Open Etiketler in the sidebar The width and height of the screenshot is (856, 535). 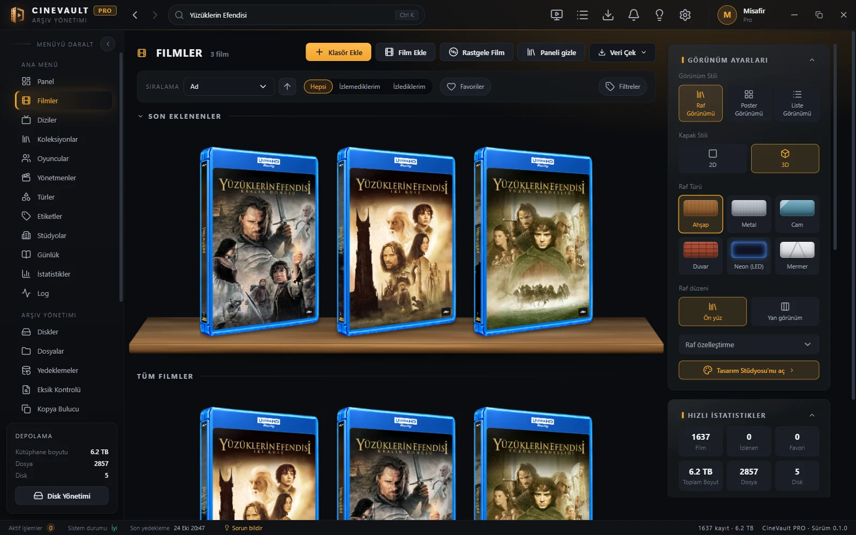pos(64,216)
